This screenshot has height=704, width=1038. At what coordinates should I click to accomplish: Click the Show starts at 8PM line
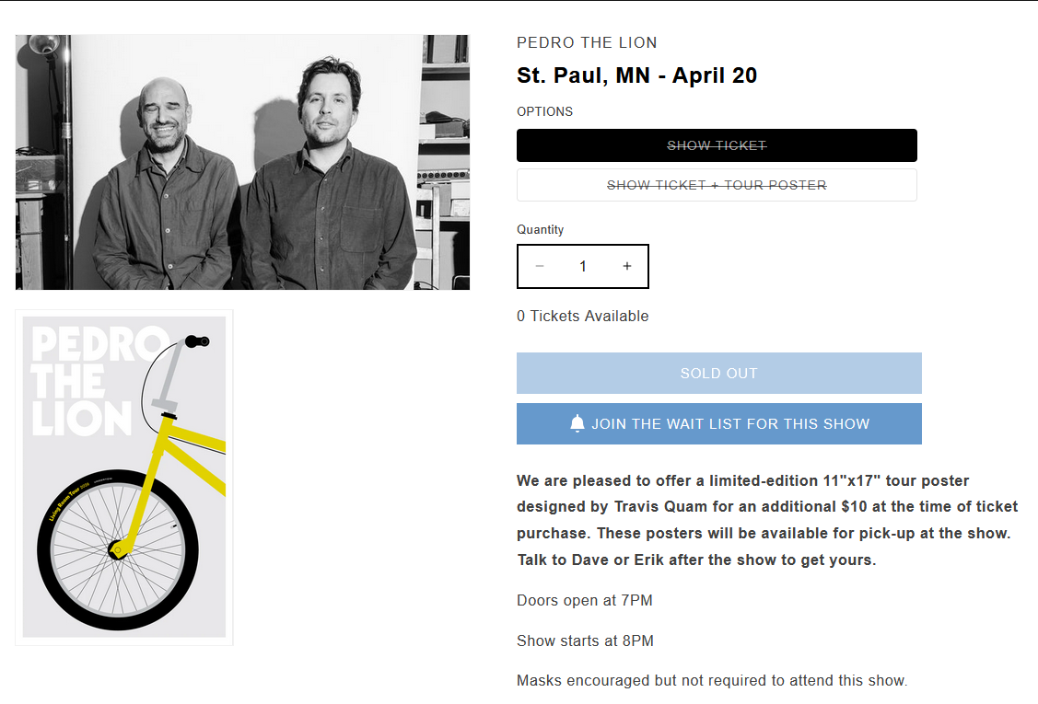coord(585,641)
